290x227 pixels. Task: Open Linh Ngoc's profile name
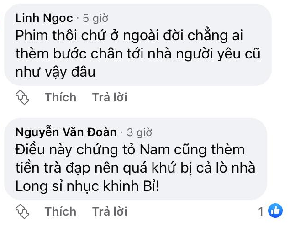click(x=44, y=18)
